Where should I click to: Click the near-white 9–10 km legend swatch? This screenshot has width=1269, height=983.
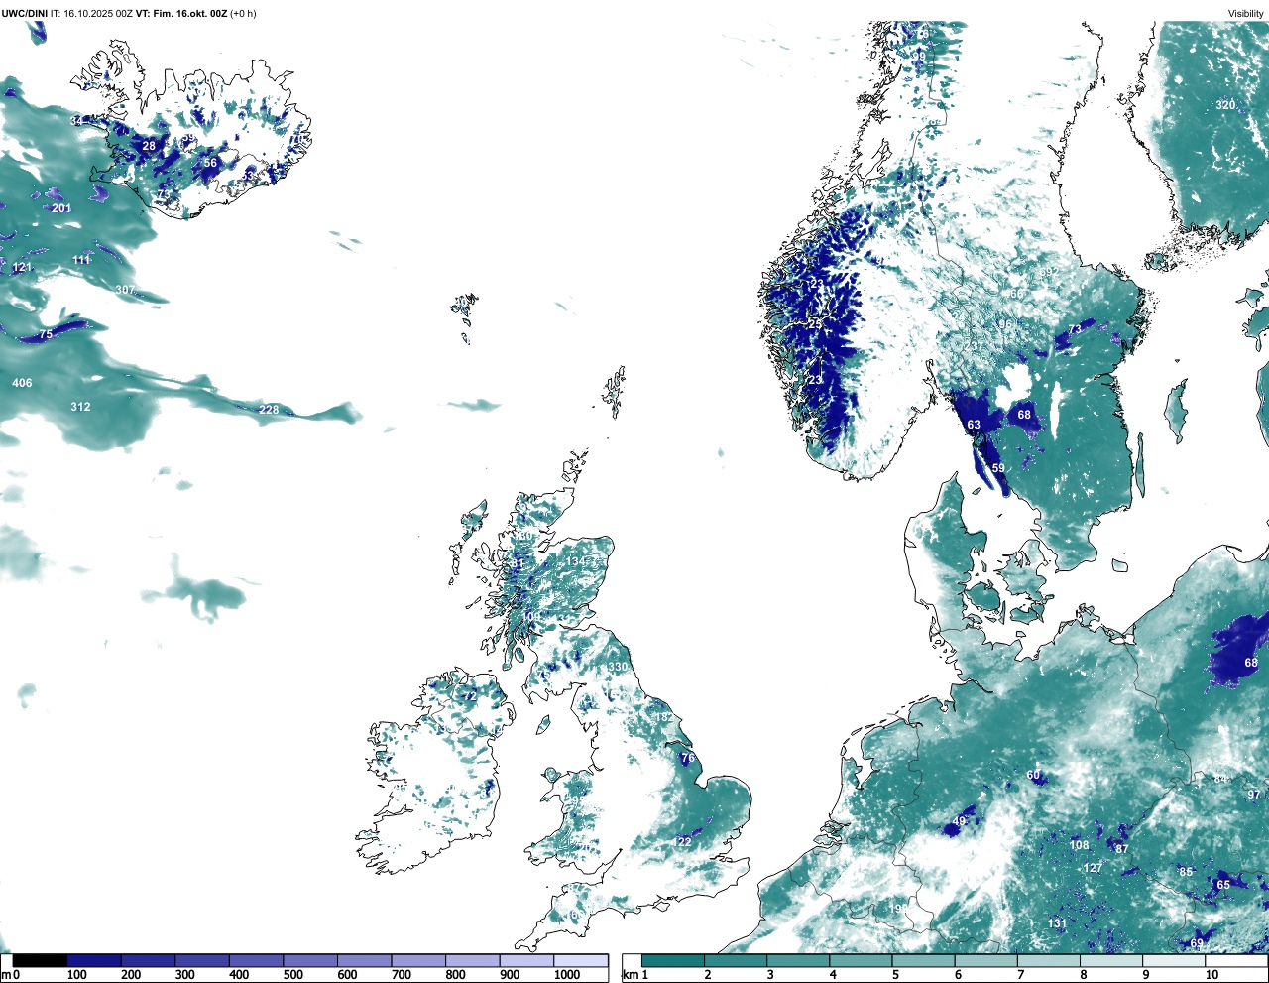[x=1176, y=960]
